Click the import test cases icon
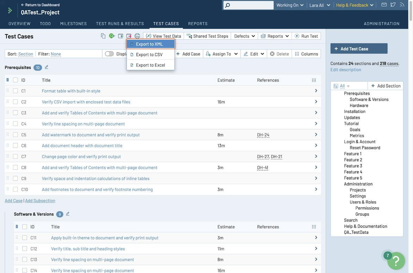 tap(120, 36)
